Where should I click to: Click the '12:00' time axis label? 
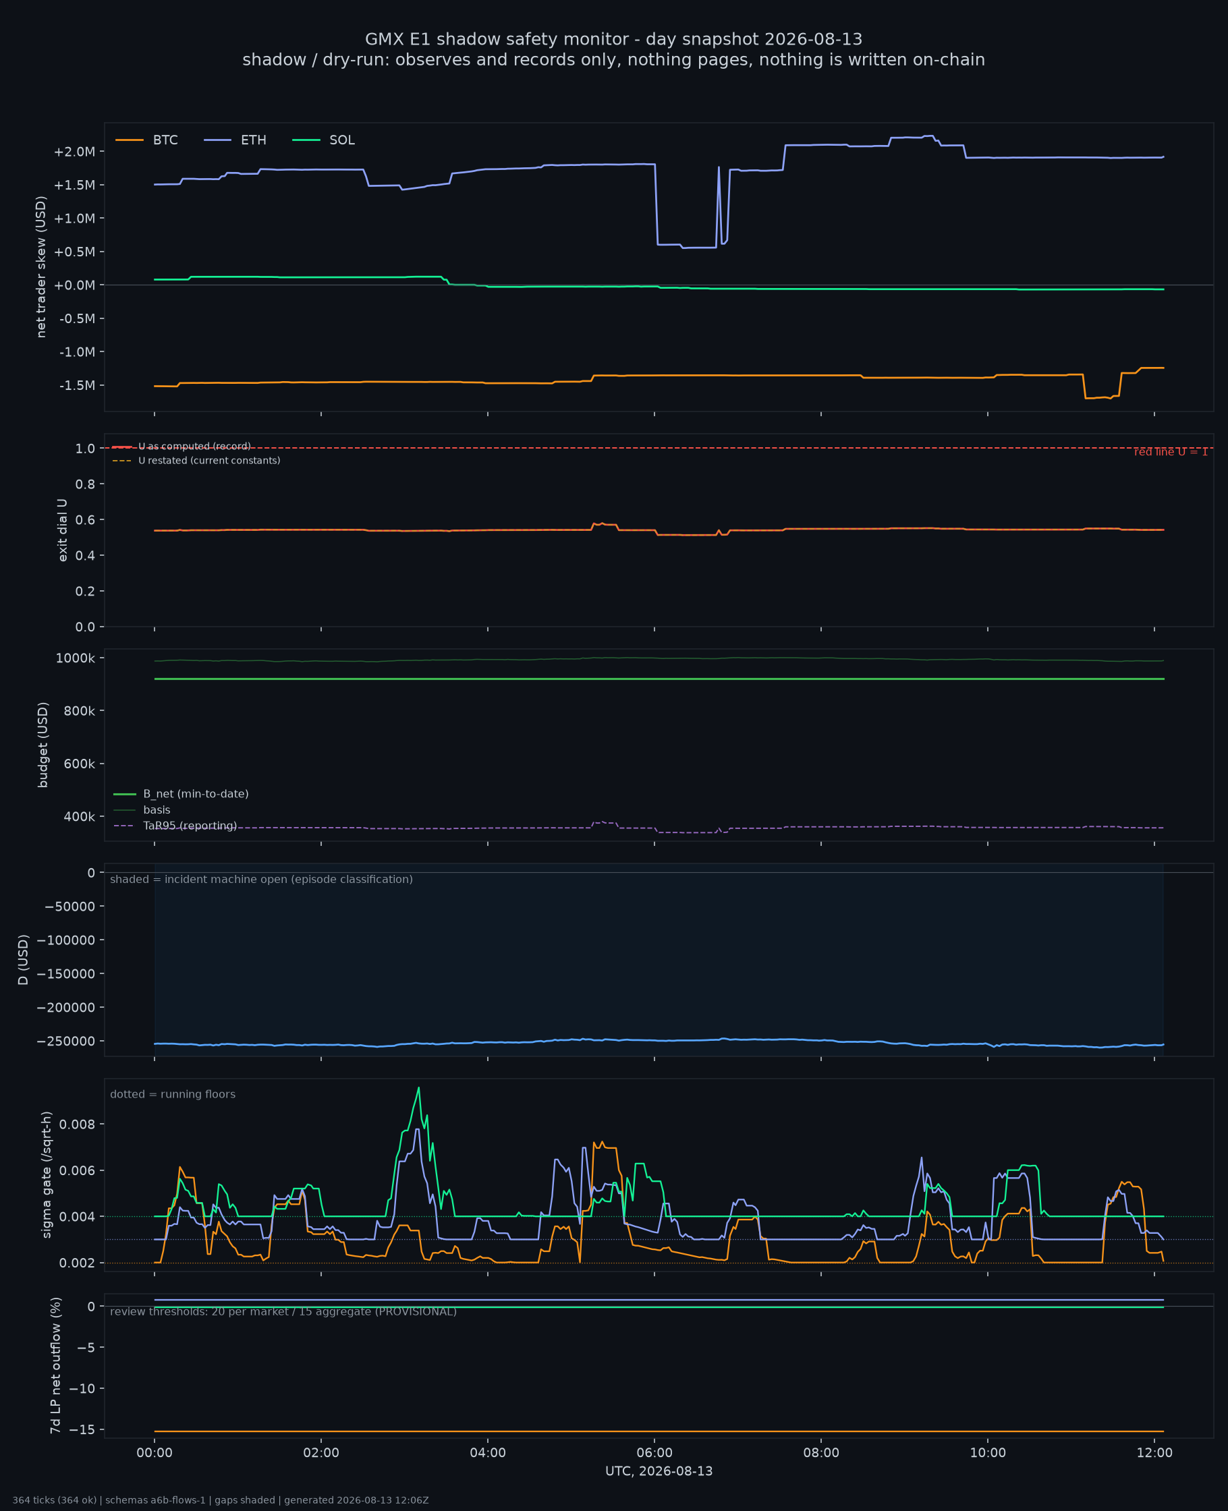pyautogui.click(x=1154, y=1453)
